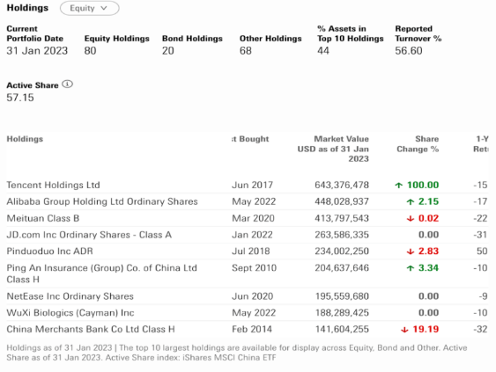This screenshot has height=372, width=496.
Task: Select the market value 141,604,255
Action: click(342, 329)
